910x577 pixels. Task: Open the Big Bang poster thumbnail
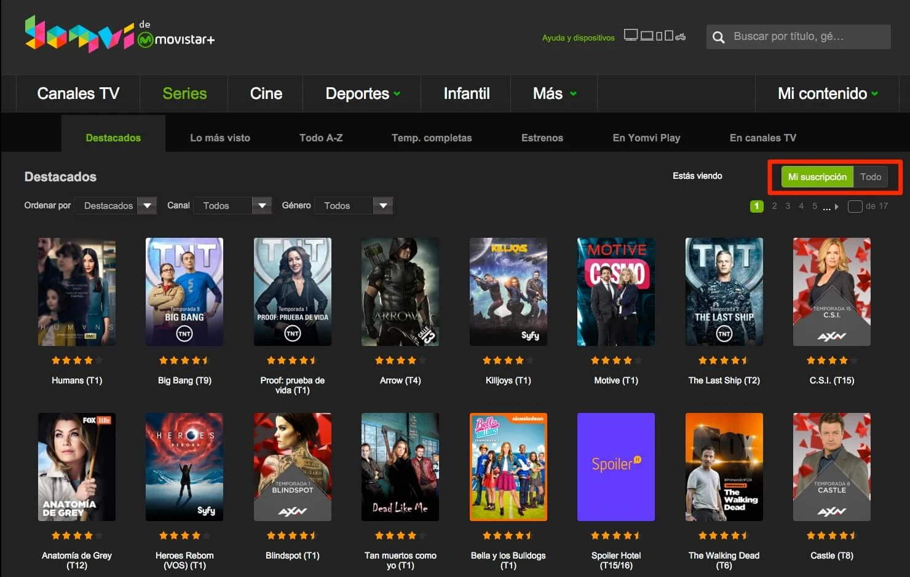coord(184,292)
